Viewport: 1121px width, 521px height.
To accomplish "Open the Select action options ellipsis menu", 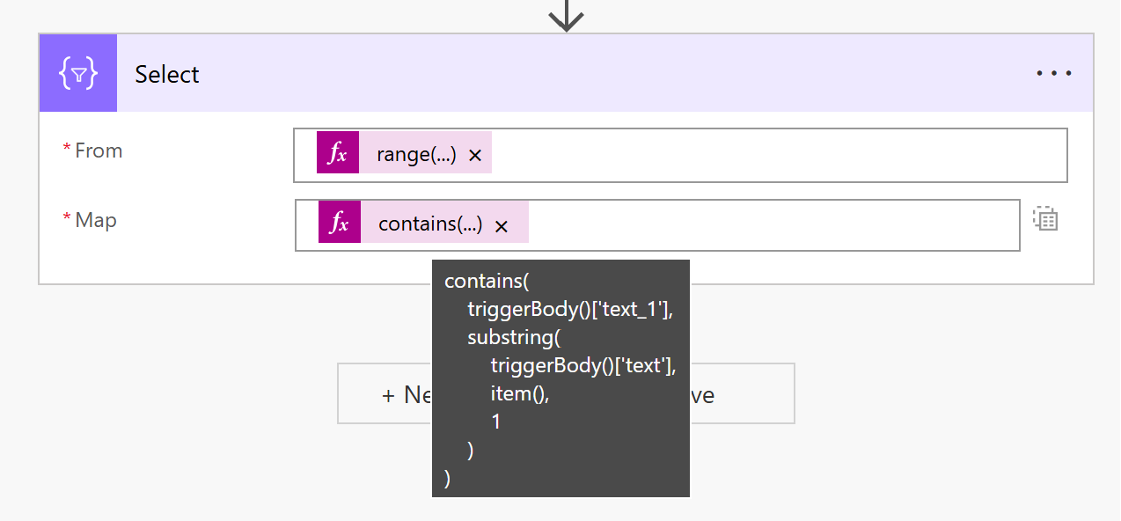I will (x=1053, y=73).
